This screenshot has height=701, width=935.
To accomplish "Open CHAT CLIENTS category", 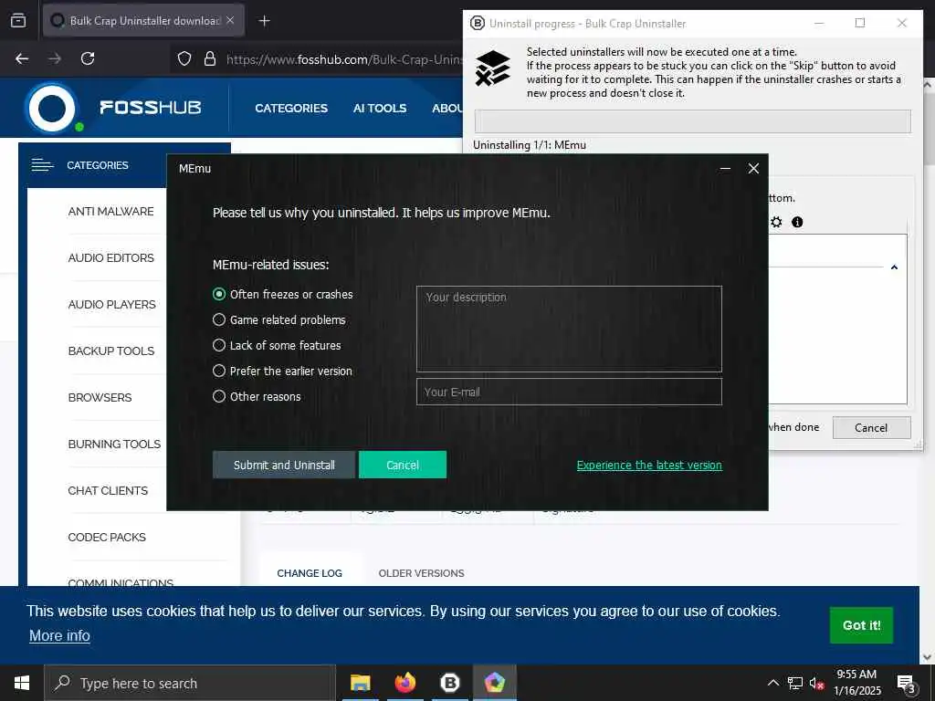I will click(x=108, y=490).
